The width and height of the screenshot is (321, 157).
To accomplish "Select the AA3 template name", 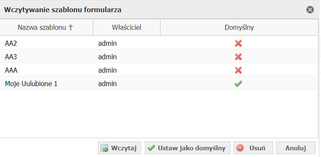I will (11, 57).
